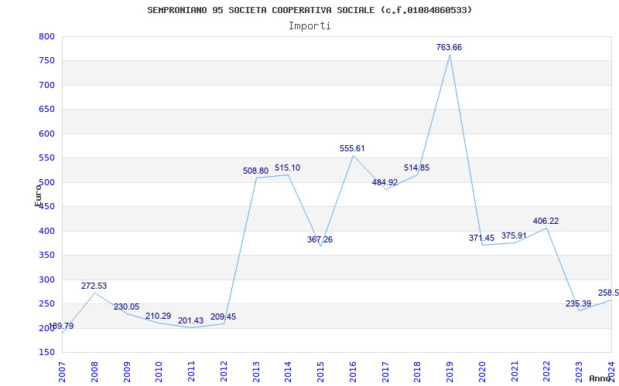The width and height of the screenshot is (619, 386).
Task: Click the 375.91 data label
Action: coord(514,235)
